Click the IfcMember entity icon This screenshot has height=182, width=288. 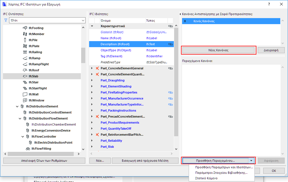(x=25, y=34)
